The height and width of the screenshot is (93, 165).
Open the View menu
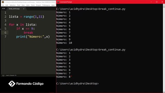[x=23, y=5]
